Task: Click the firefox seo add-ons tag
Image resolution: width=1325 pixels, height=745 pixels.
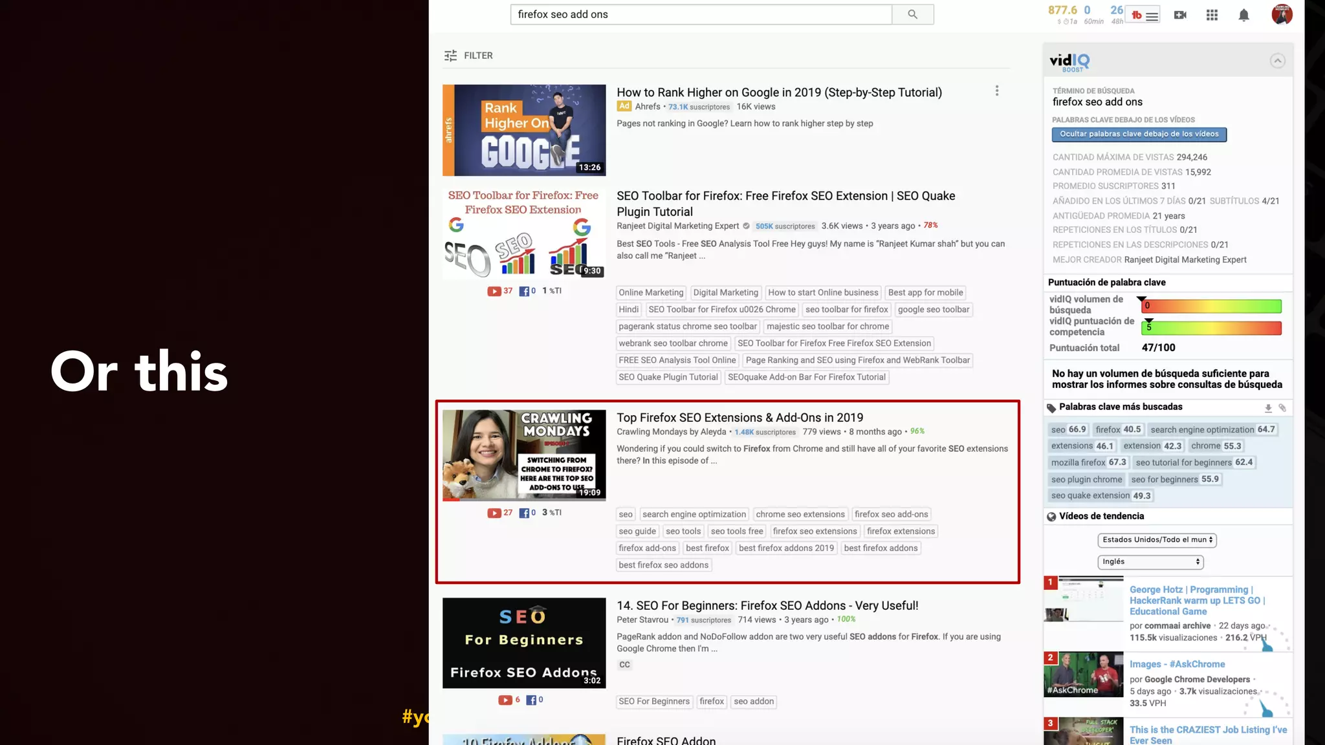Action: click(x=891, y=515)
